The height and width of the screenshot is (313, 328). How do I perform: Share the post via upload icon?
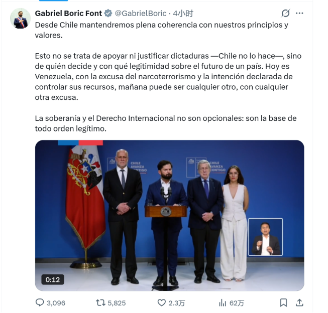pyautogui.click(x=299, y=302)
